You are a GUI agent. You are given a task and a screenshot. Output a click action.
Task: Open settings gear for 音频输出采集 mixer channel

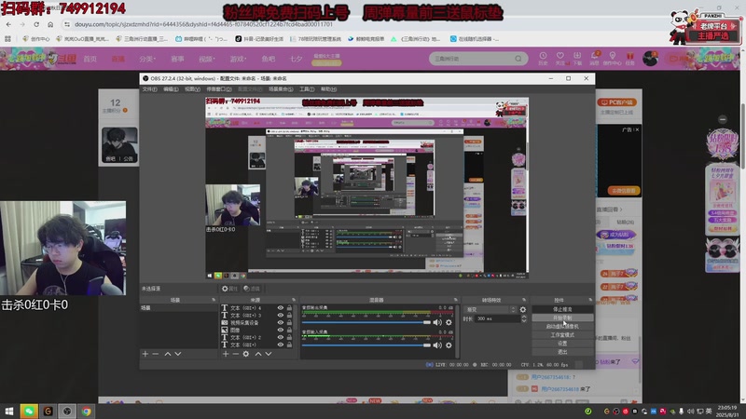(x=449, y=322)
